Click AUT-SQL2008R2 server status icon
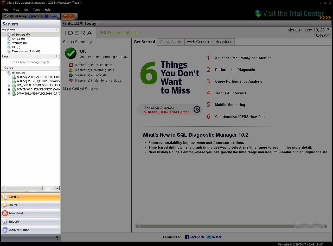 [x=14, y=77]
